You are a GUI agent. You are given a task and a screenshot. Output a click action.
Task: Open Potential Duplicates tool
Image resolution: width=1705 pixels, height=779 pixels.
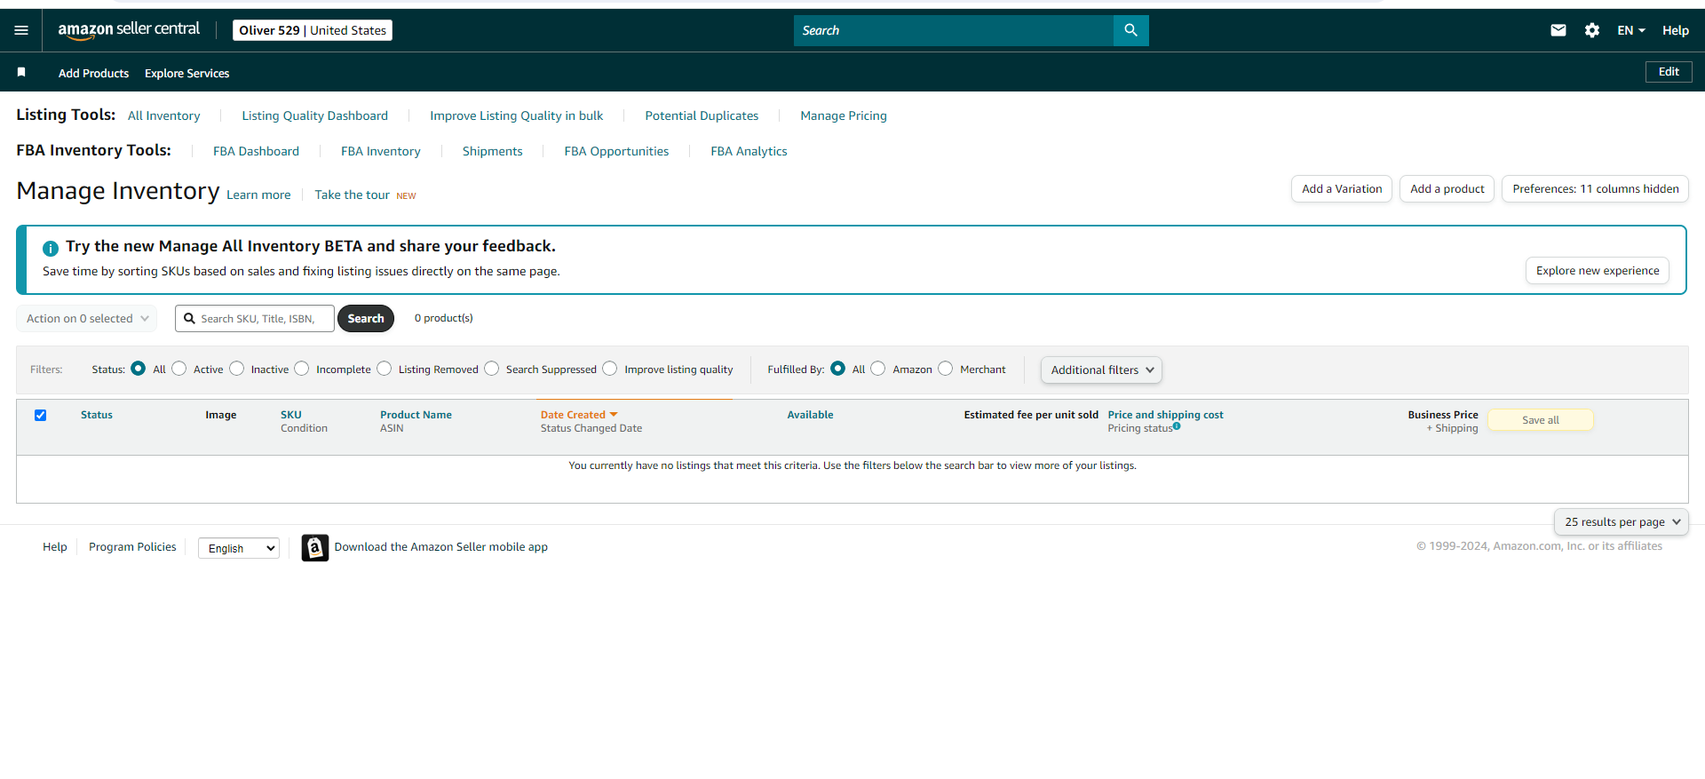click(702, 115)
